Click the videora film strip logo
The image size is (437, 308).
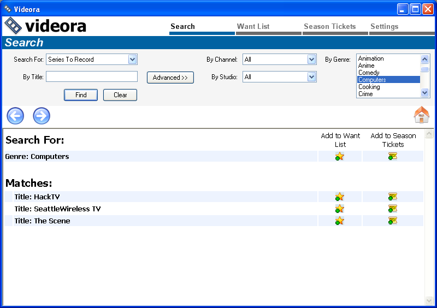click(x=13, y=26)
